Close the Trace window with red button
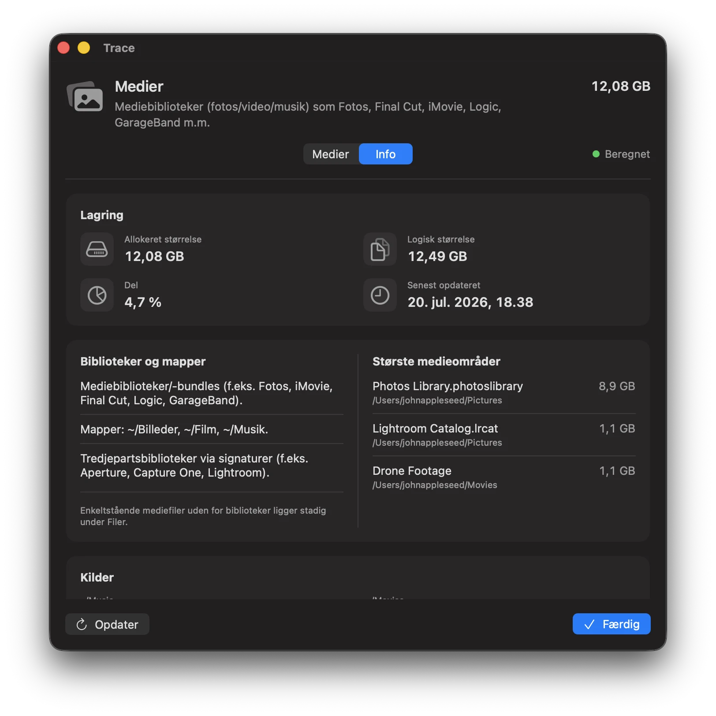Image resolution: width=716 pixels, height=716 pixels. click(63, 48)
